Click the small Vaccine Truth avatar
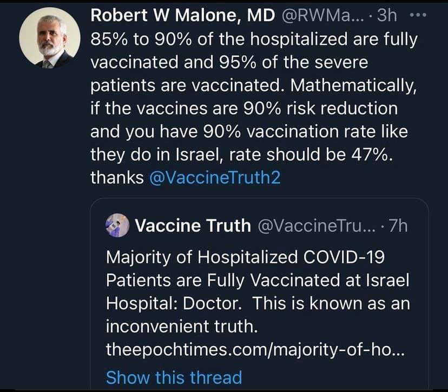 [x=117, y=225]
